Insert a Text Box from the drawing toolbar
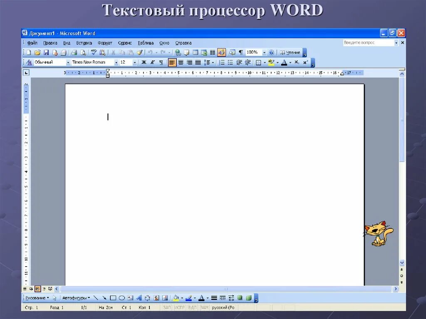The height and width of the screenshot is (319, 426). (x=130, y=298)
